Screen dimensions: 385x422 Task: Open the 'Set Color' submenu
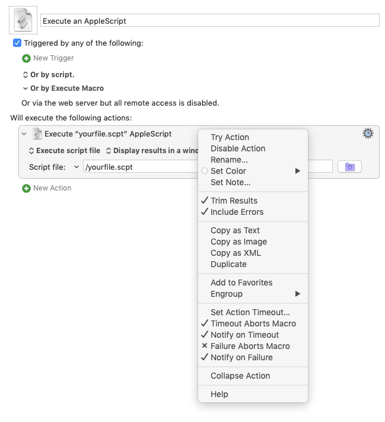pos(253,171)
